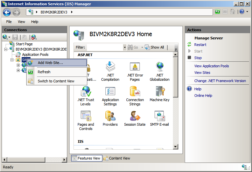Choose Add Web Site from context menu
Screen dimensions: 252x172
pos(50,63)
